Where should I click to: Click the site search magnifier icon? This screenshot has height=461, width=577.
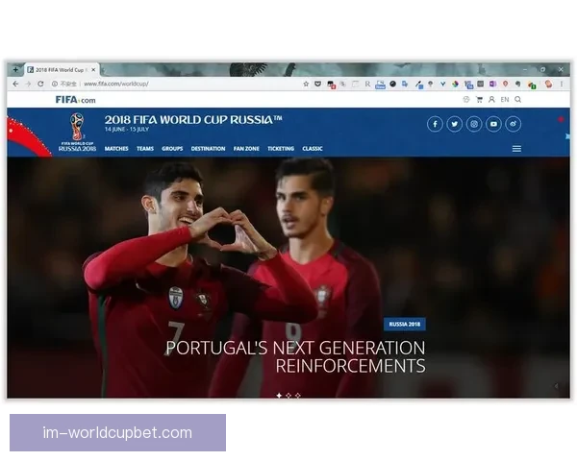click(x=518, y=99)
